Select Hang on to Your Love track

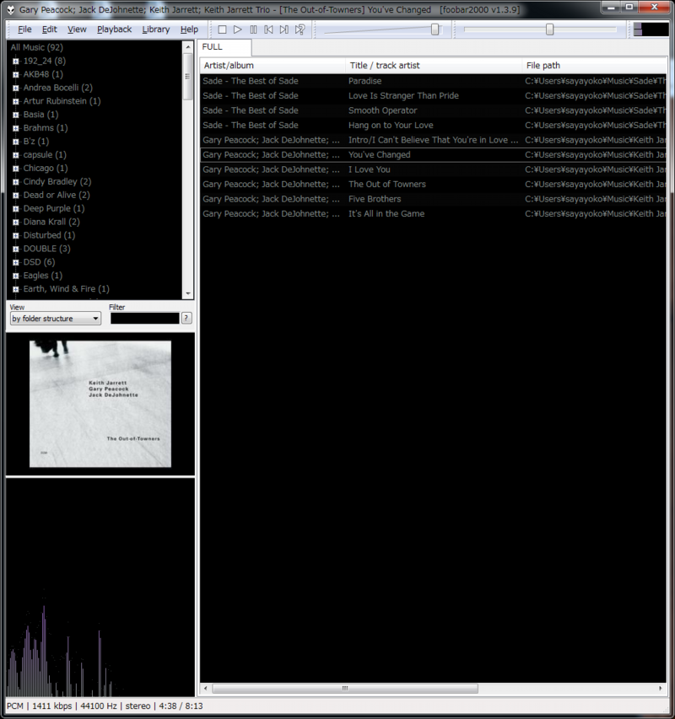[433, 126]
